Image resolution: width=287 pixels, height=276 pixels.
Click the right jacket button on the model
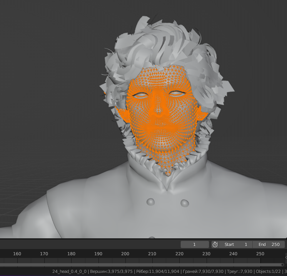coord(185,203)
